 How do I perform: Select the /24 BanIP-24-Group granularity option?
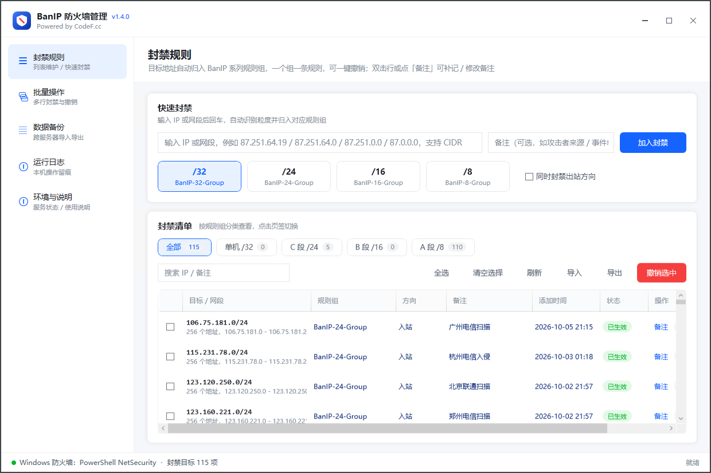point(289,176)
